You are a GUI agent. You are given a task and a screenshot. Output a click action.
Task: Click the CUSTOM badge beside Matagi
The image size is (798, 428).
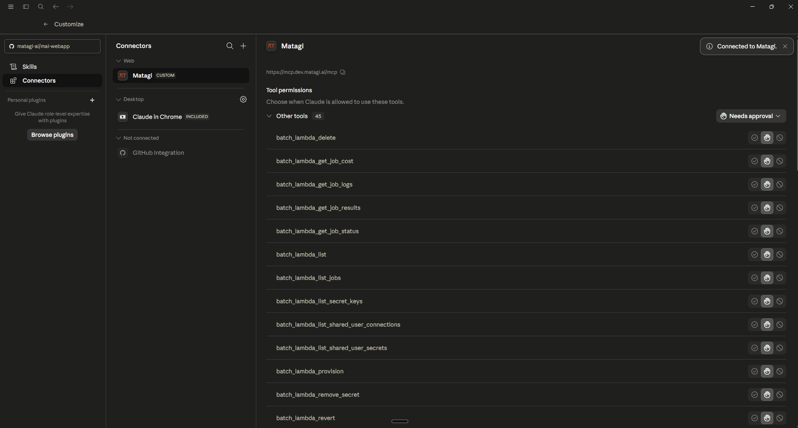coord(165,76)
